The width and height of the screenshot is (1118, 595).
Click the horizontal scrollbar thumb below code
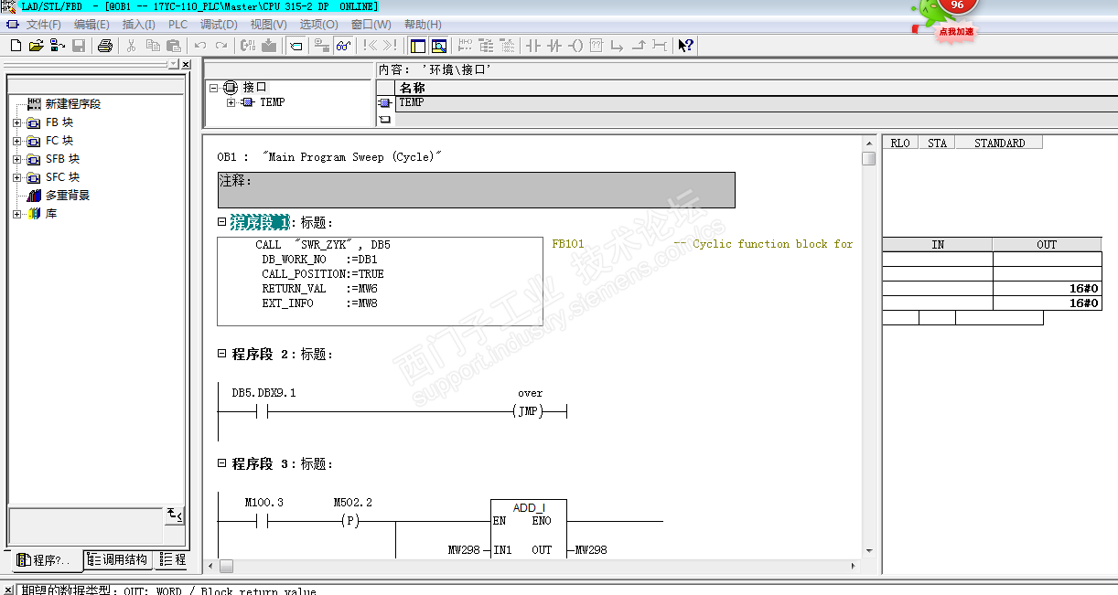226,566
